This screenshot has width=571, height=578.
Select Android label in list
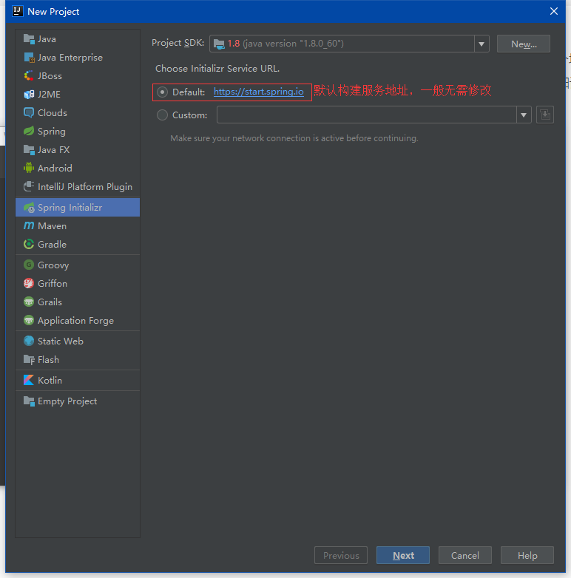(55, 168)
